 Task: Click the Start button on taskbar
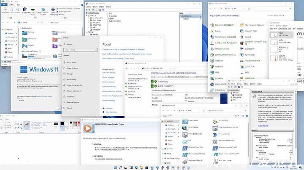coord(115,167)
